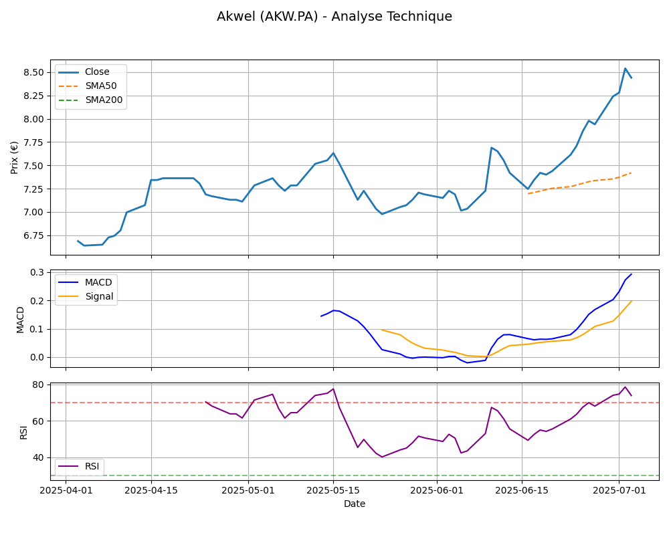The height and width of the screenshot is (535, 669).
Task: Click the 2025-06-15 date label
Action: (521, 491)
